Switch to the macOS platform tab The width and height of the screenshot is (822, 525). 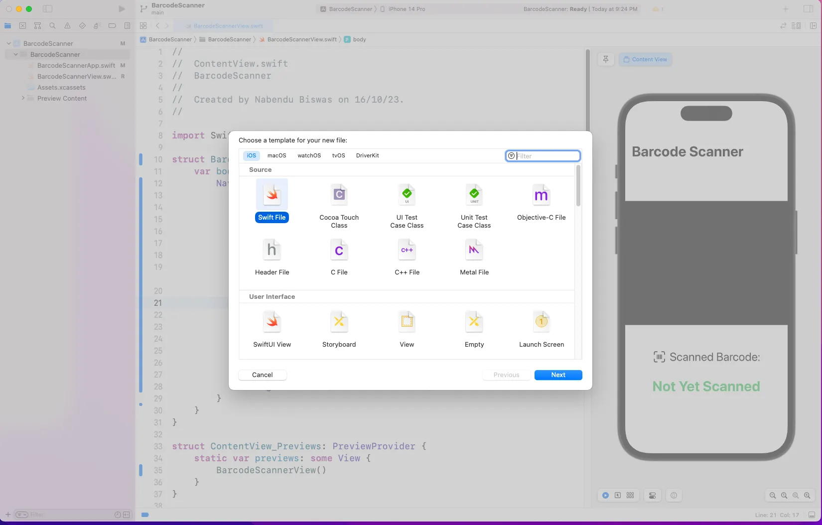(x=277, y=155)
